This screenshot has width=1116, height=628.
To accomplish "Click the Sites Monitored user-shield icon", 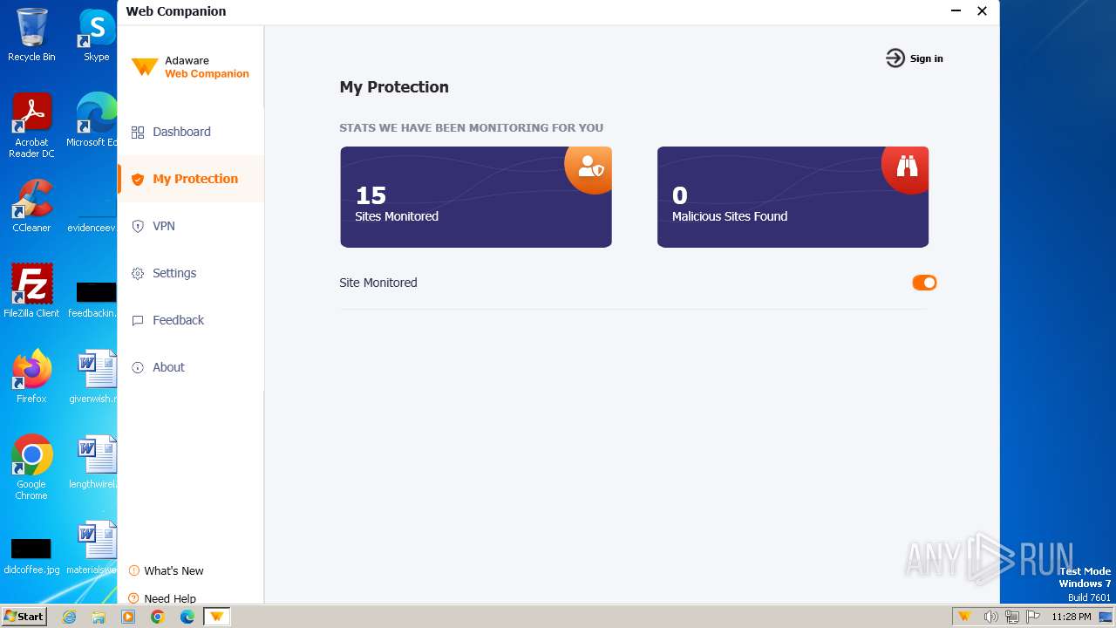I will (x=590, y=167).
